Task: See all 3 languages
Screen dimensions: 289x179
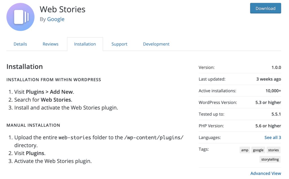Action: (273, 137)
